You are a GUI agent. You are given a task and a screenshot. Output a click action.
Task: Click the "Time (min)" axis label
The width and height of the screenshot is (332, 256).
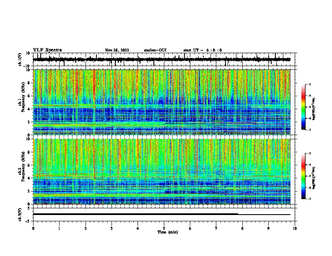pyautogui.click(x=168, y=232)
